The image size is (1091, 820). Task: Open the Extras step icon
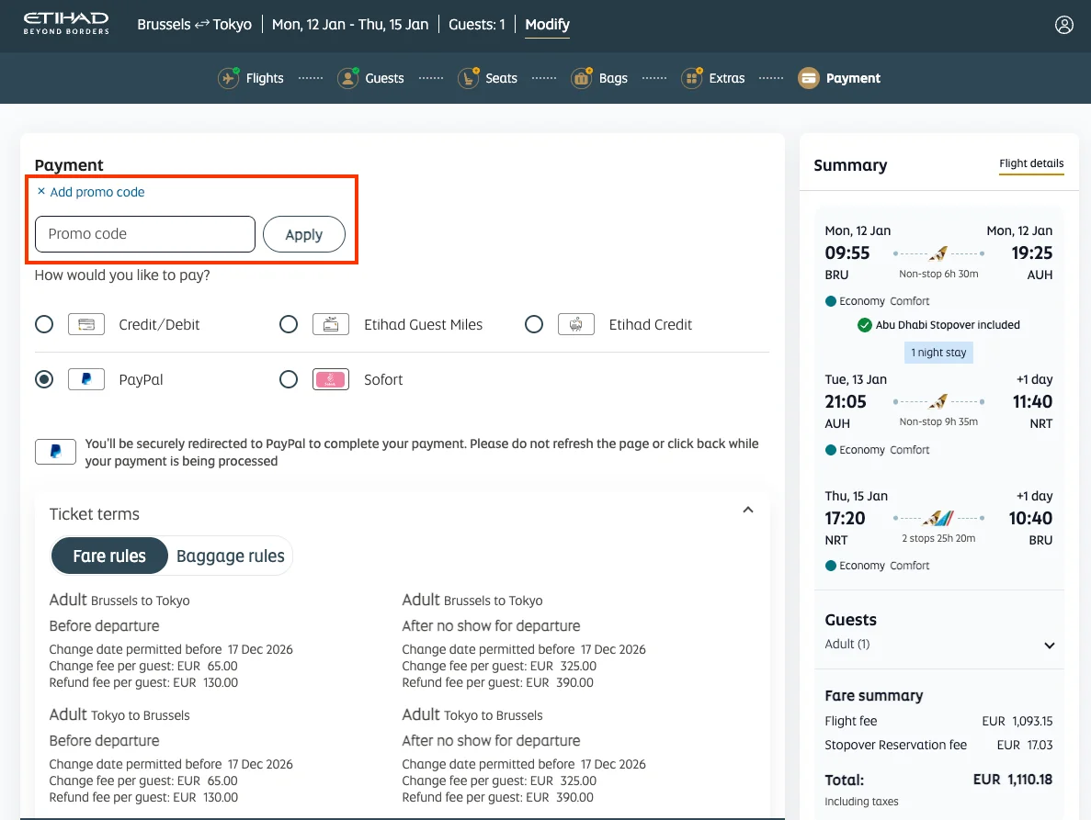[691, 78]
